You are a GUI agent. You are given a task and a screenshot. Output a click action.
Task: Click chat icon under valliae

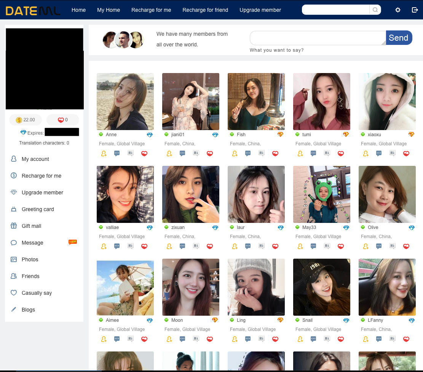[x=117, y=246]
